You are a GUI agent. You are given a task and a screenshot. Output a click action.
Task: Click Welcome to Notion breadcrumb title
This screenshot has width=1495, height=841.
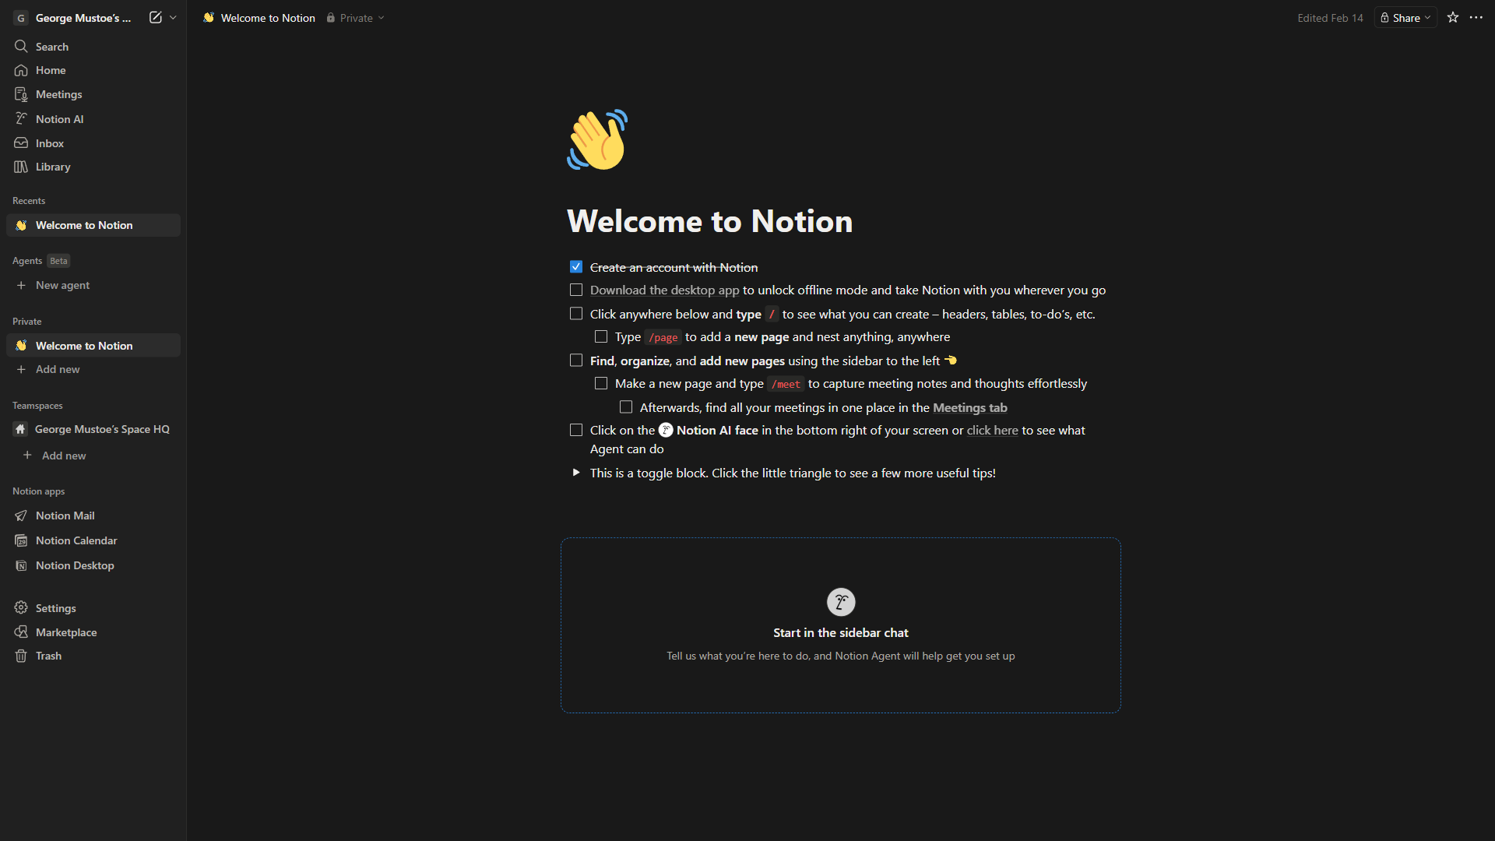point(268,18)
